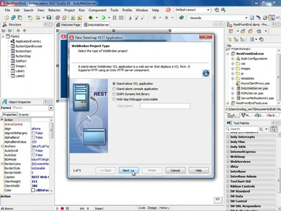Select AzureClientProxy.pas in Project Manager
Viewport: 281px width, 211px height.
coord(255,84)
